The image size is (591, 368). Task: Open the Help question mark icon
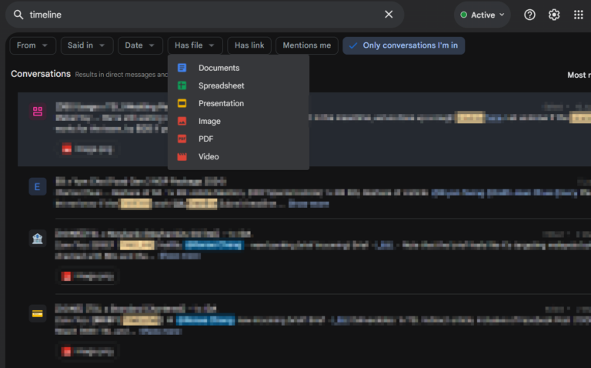pos(529,15)
